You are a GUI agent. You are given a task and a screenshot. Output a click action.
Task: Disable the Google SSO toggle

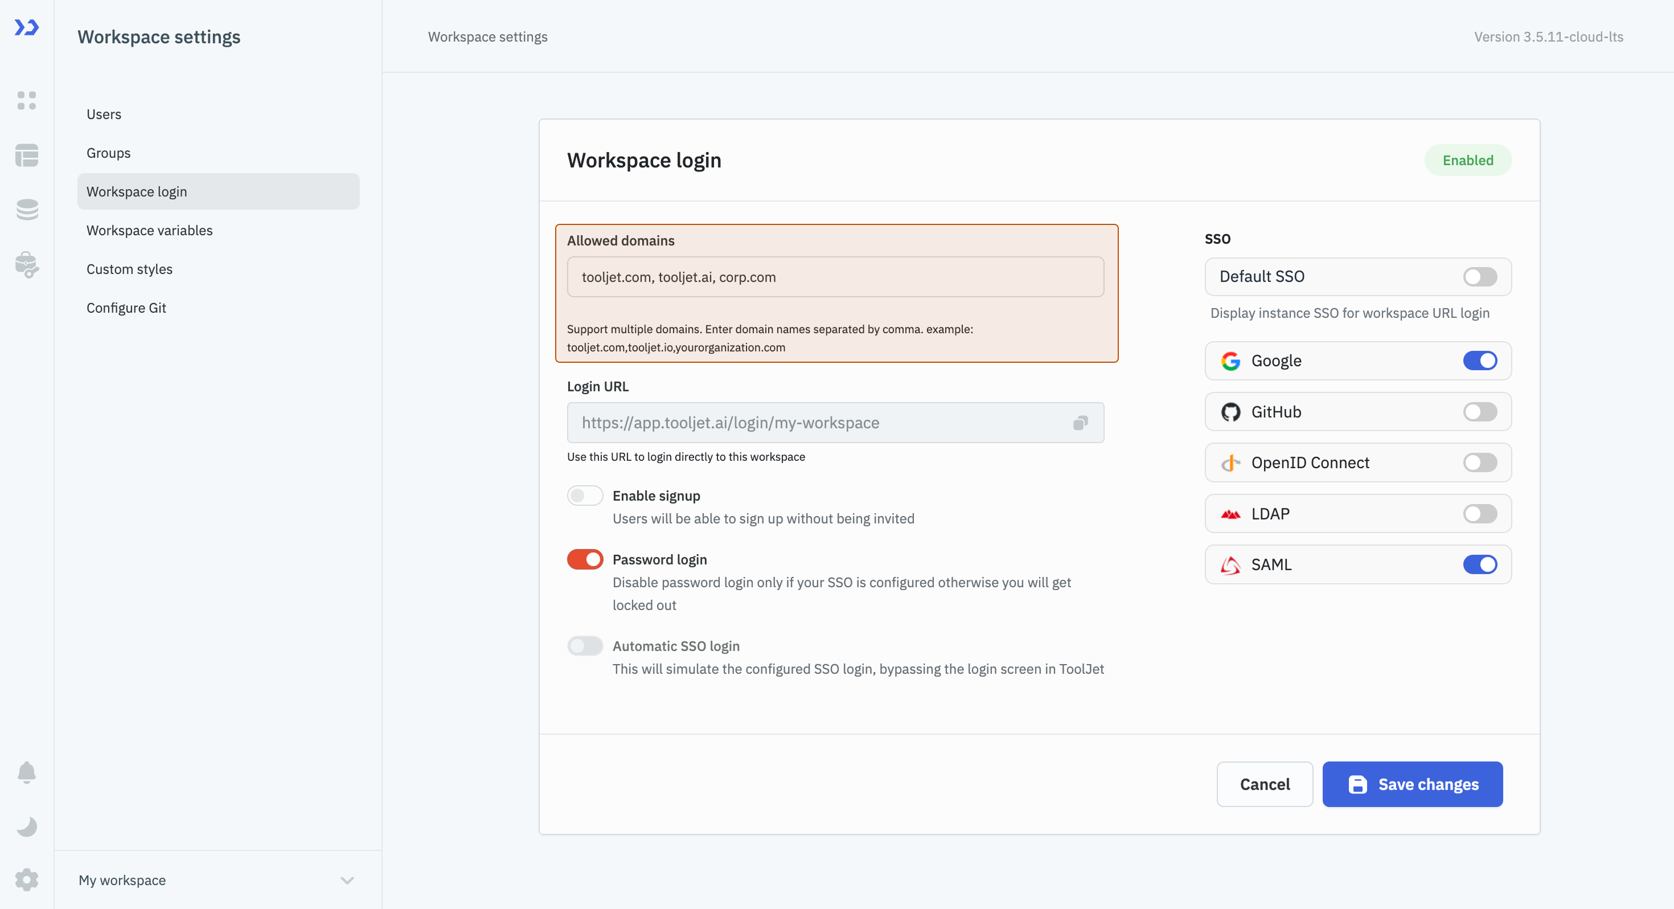1480,360
